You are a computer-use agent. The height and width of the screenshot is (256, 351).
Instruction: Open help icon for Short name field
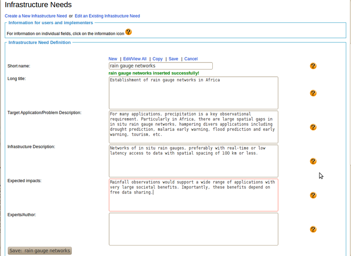pos(313,66)
